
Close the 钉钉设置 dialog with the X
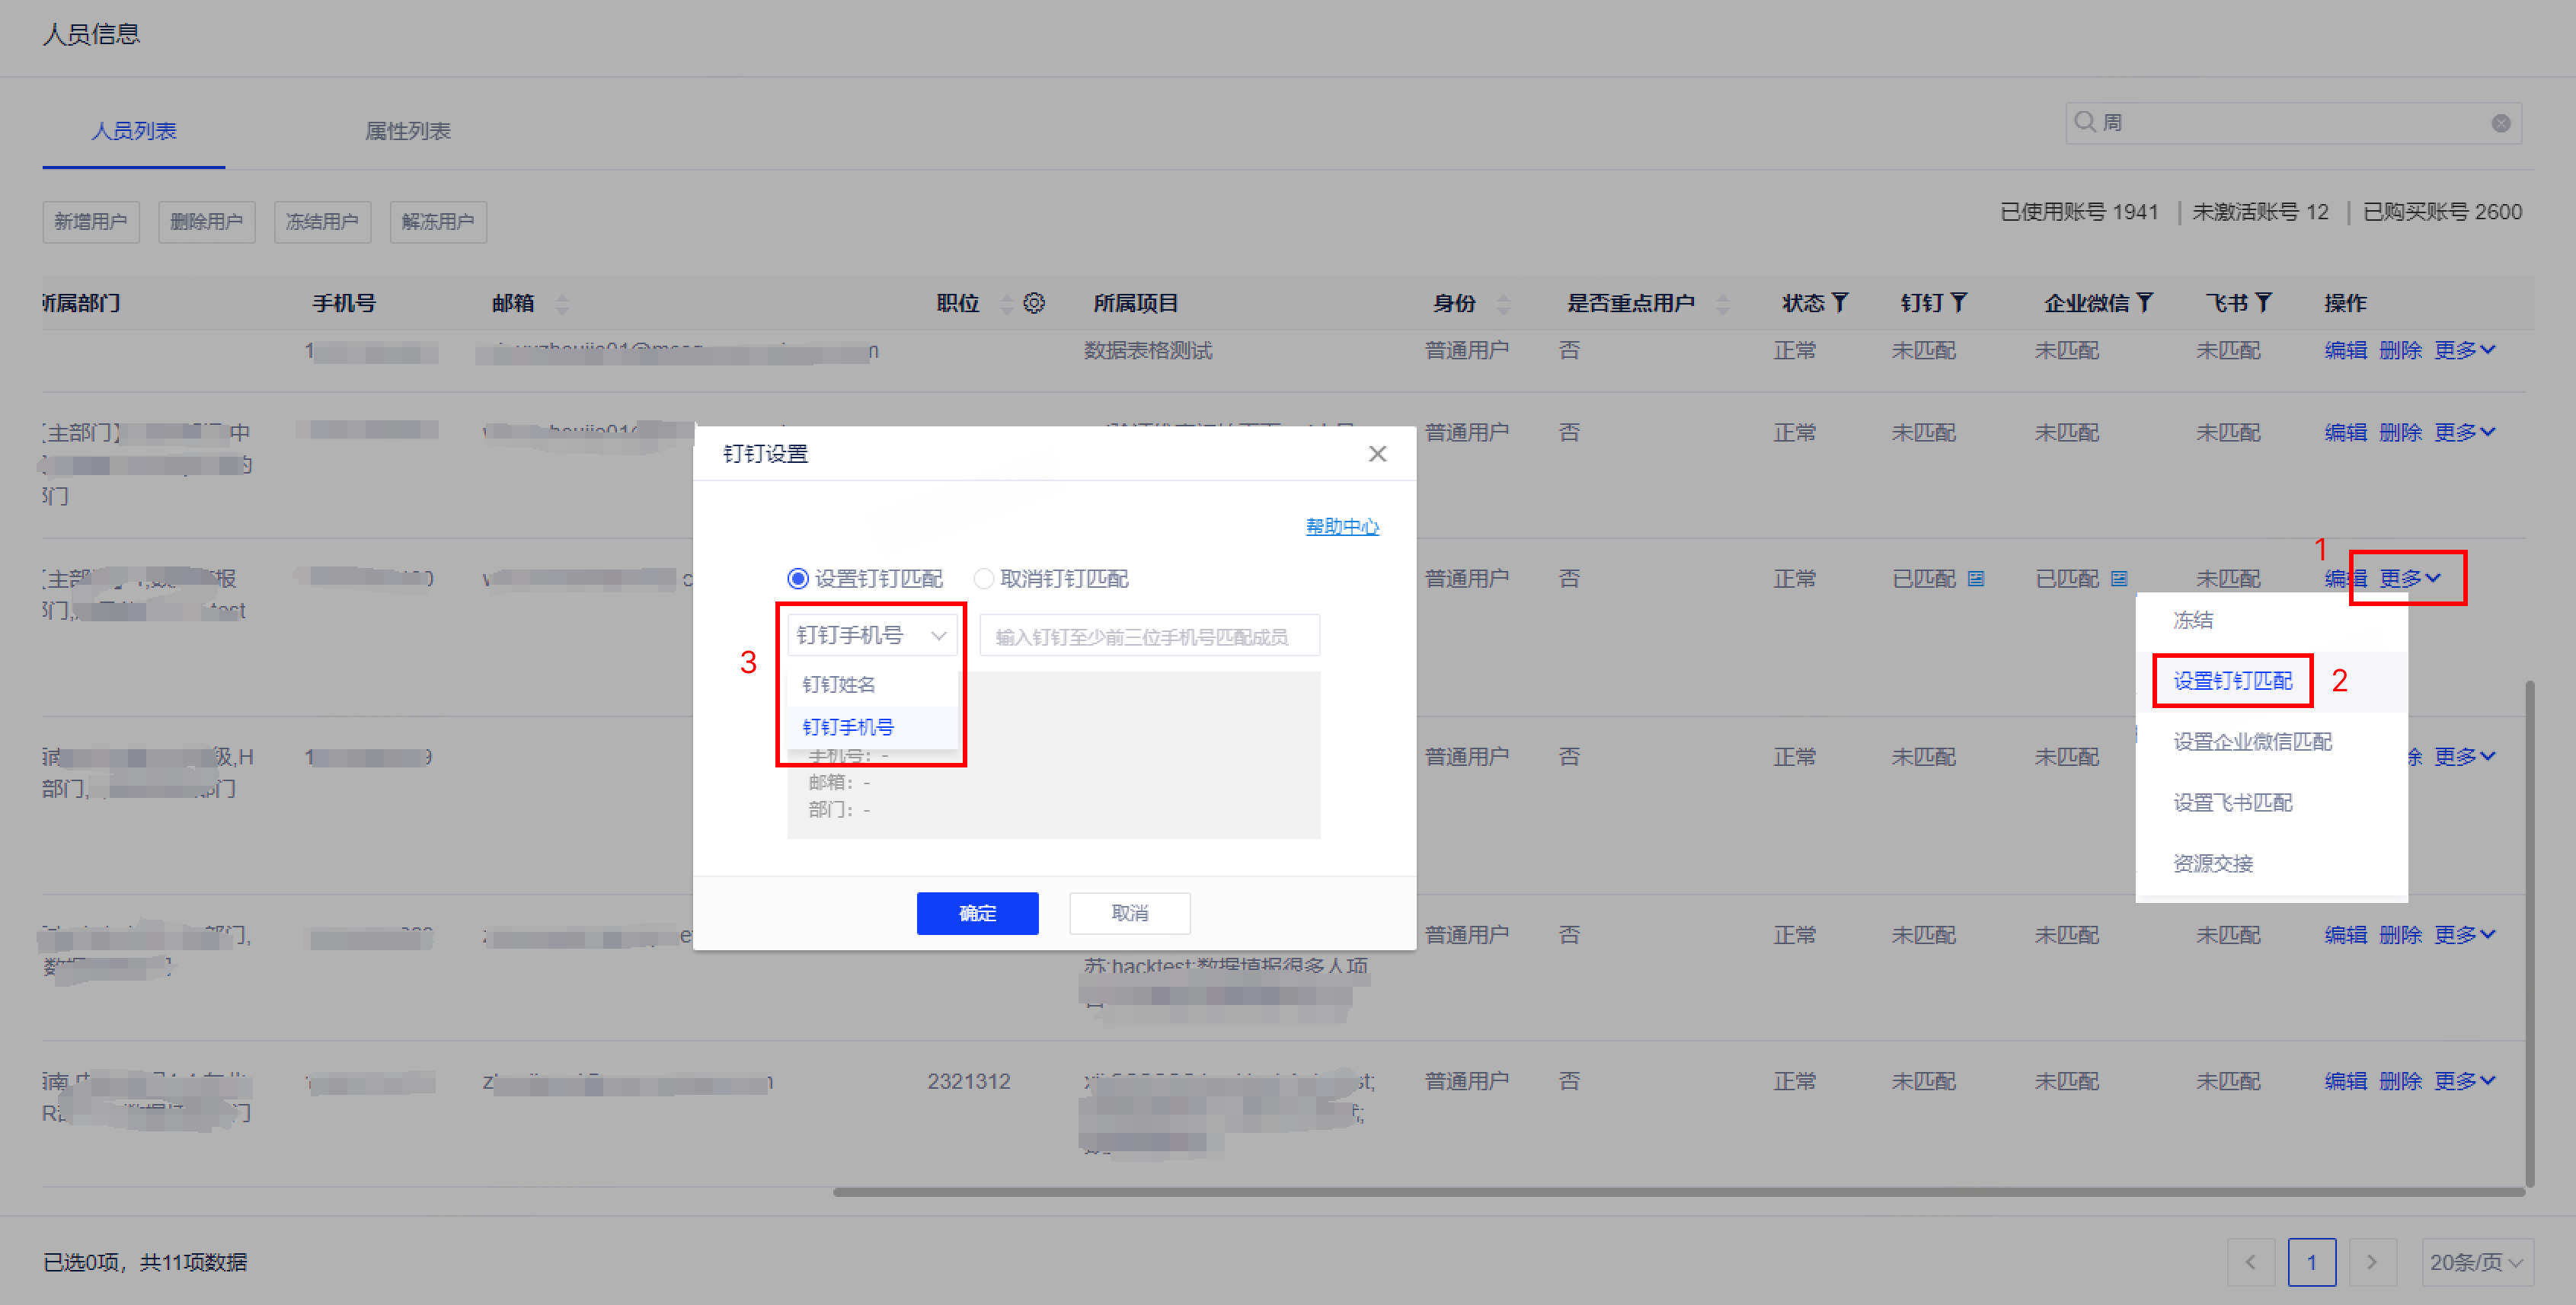click(x=1377, y=454)
